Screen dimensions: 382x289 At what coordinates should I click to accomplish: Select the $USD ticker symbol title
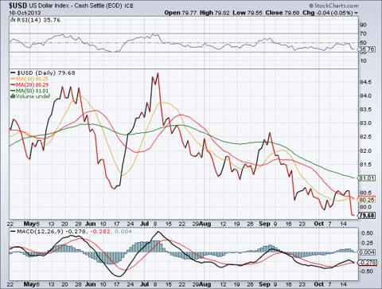[x=18, y=6]
